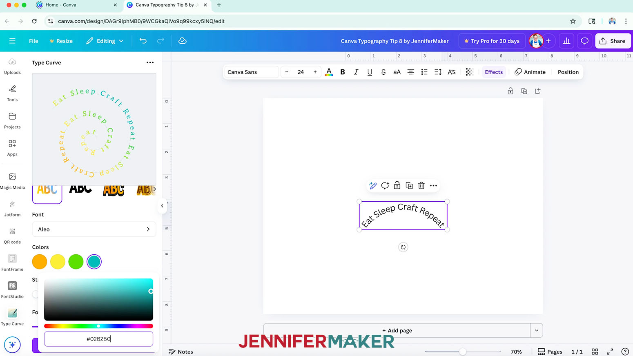
Task: Click Magic Write on floating toolbar
Action: (372, 186)
